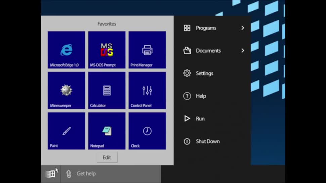
Task: Click the Help question mark icon
Action: click(187, 96)
